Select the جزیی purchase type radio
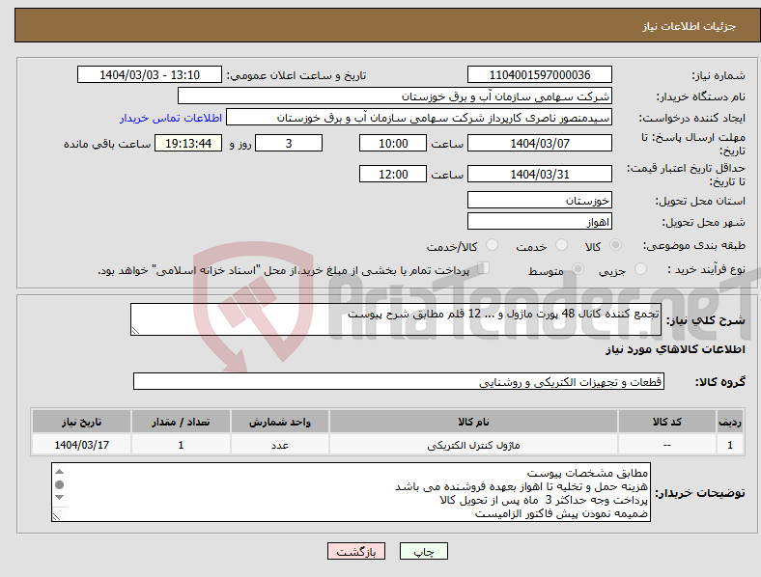 (640, 268)
